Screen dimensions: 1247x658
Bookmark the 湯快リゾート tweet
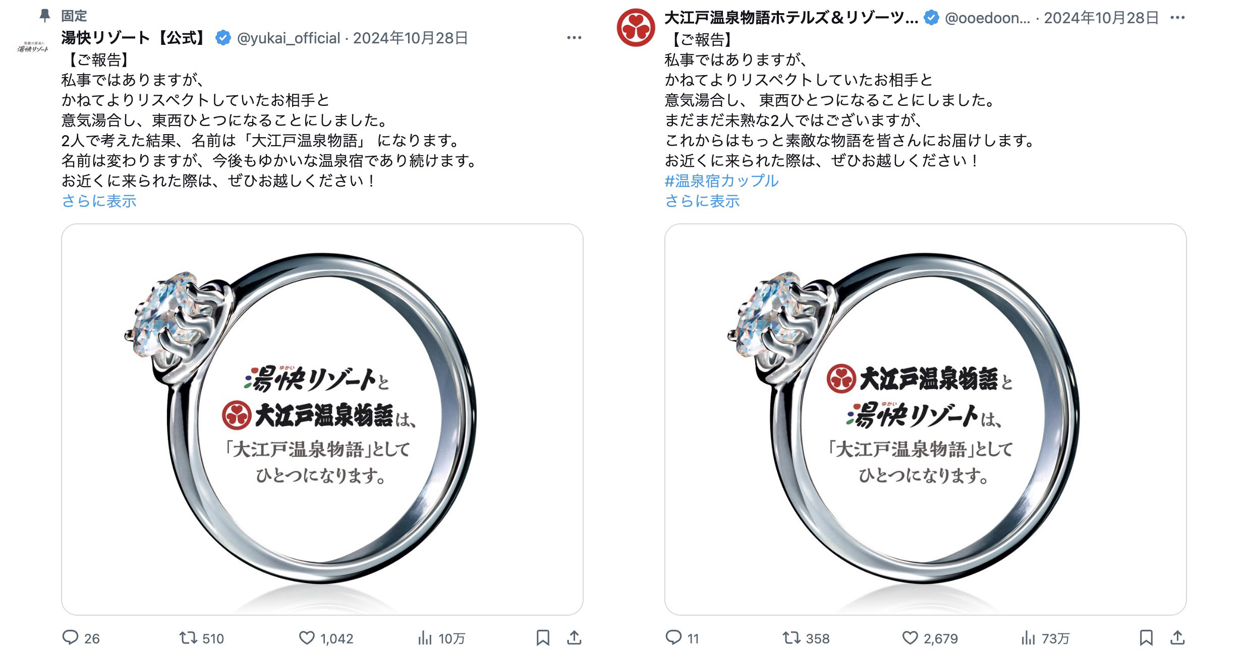543,638
